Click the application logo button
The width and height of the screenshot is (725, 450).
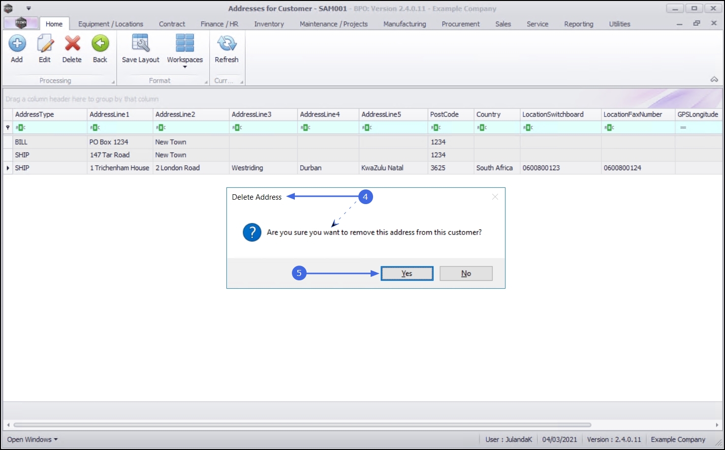coord(21,23)
